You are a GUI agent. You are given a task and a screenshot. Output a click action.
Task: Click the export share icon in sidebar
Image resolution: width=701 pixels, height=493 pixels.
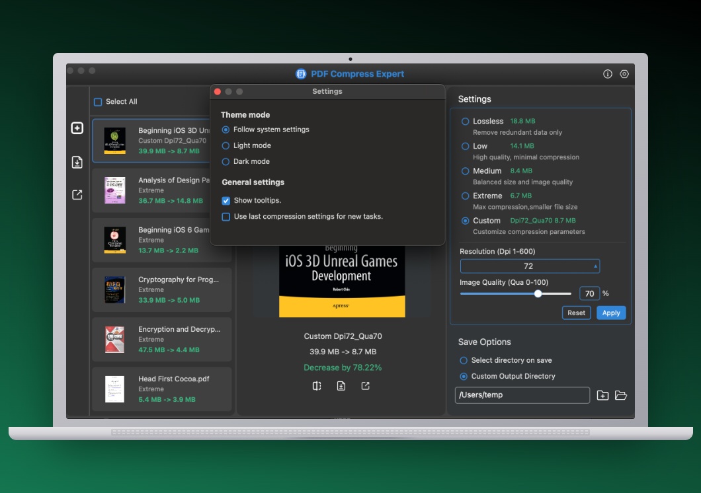click(77, 195)
